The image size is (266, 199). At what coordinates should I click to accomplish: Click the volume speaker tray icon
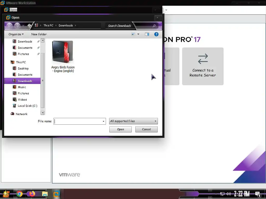pyautogui.click(x=229, y=194)
